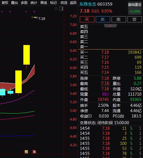Screen dimensions: 143x158
Task: Click the 卖五 row label
Action: click(x=84, y=27)
